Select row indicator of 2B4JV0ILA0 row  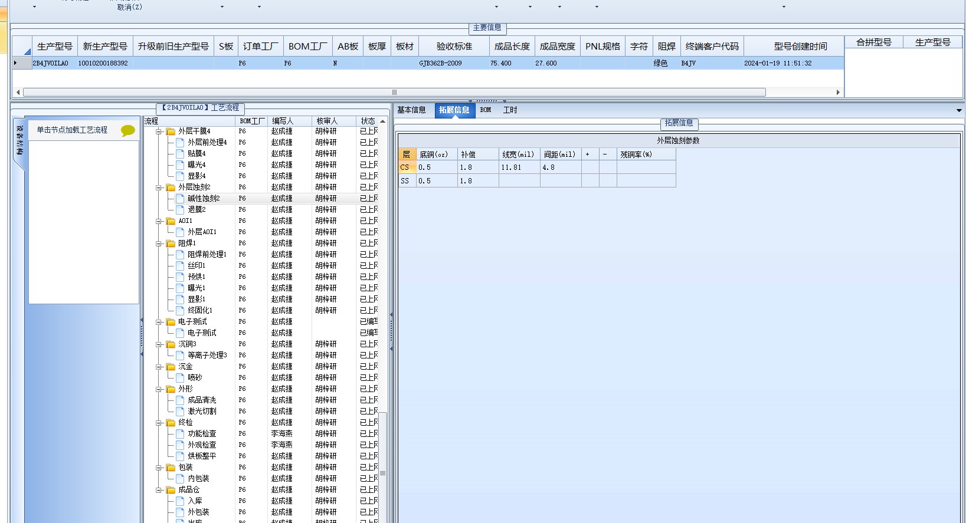(22, 63)
